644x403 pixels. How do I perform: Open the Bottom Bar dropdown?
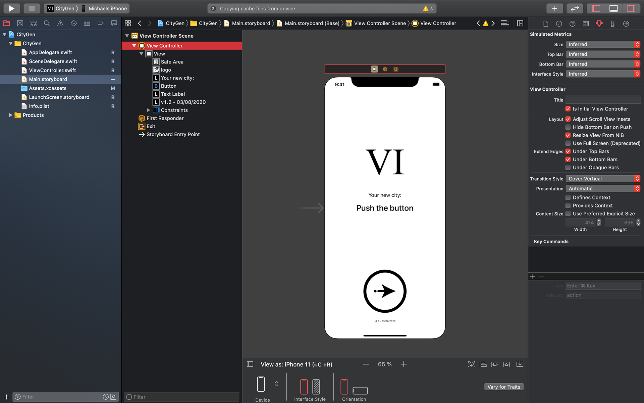(603, 64)
